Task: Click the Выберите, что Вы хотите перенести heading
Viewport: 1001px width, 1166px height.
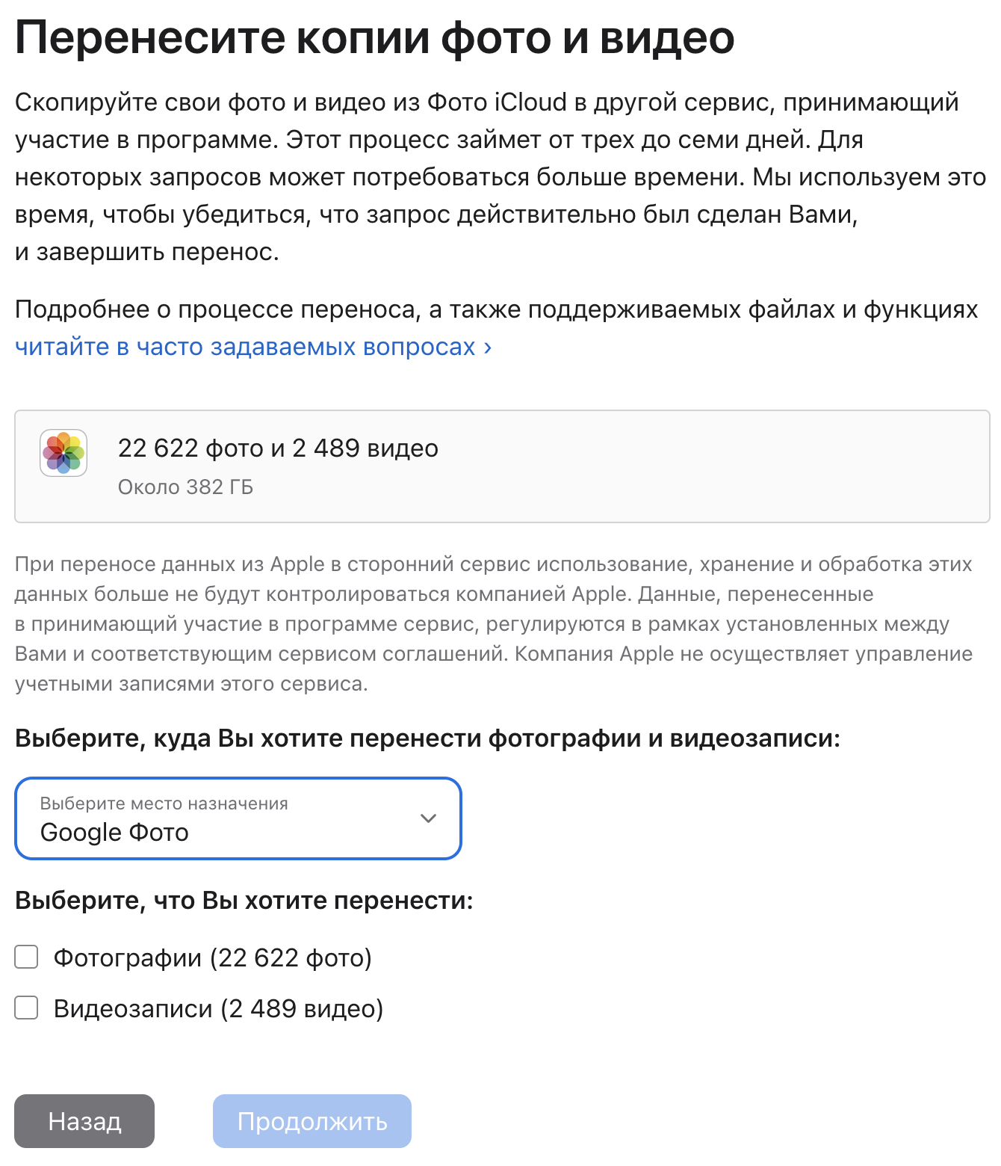Action: click(x=244, y=901)
